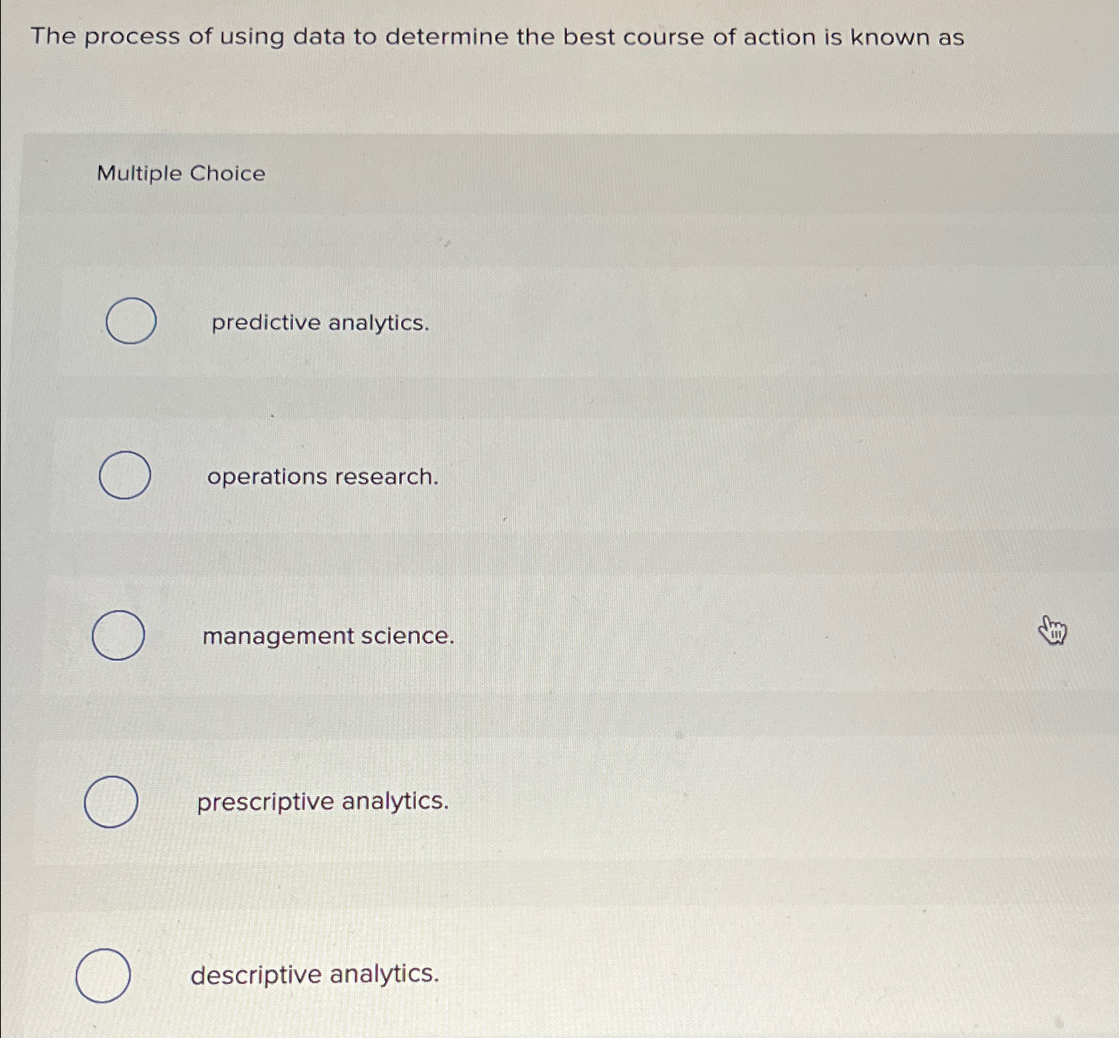This screenshot has height=1038, width=1119.
Task: Select the operations research radio button
Action: click(x=126, y=476)
